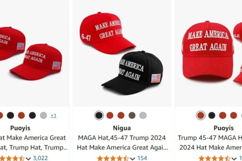The width and height of the screenshot is (242, 161).
Task: Open the MAGA Hat,45-47 Trump 2024 title
Action: [122, 142]
